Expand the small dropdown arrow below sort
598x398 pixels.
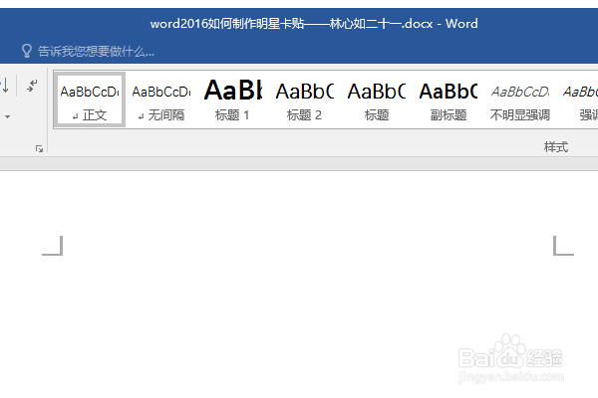(8, 116)
